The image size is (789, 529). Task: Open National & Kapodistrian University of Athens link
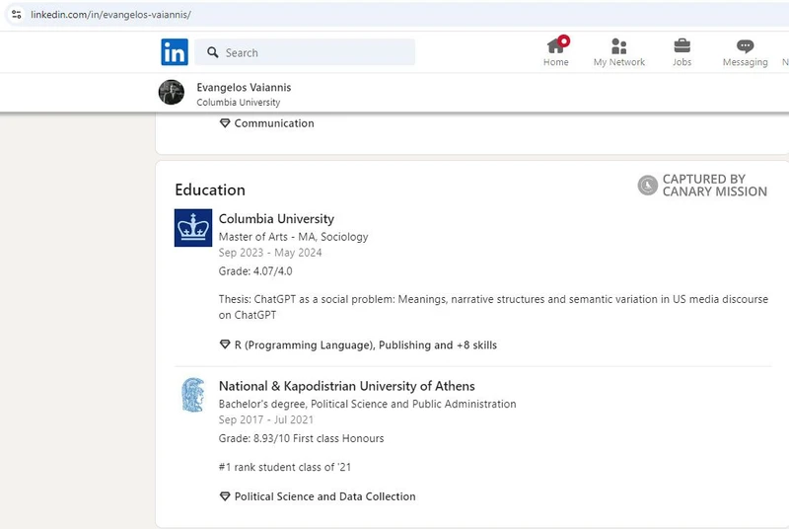click(347, 386)
